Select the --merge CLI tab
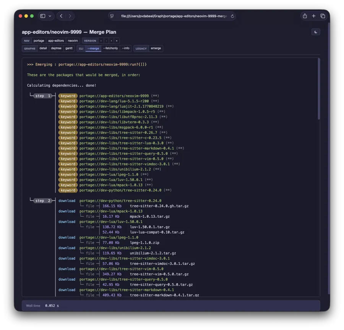 (x=93, y=49)
